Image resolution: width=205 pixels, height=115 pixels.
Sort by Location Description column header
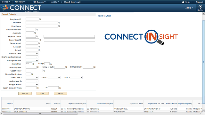pyautogui.click(x=105, y=103)
